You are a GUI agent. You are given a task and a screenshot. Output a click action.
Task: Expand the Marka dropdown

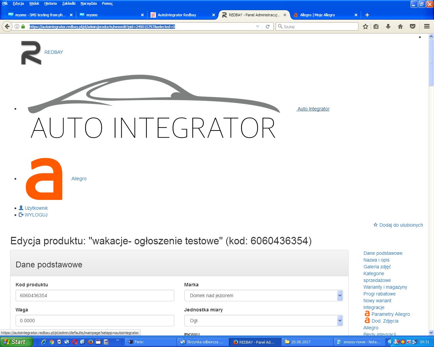(x=340, y=295)
